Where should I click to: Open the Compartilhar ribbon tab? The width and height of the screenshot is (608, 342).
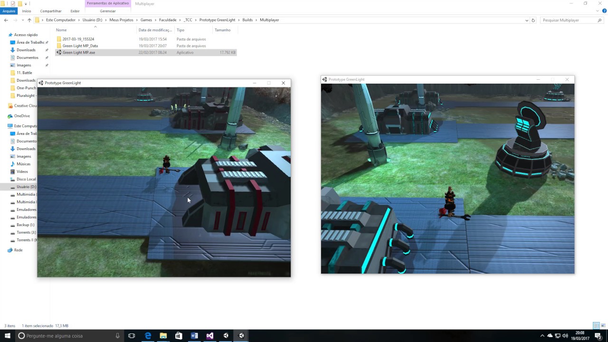coord(51,11)
